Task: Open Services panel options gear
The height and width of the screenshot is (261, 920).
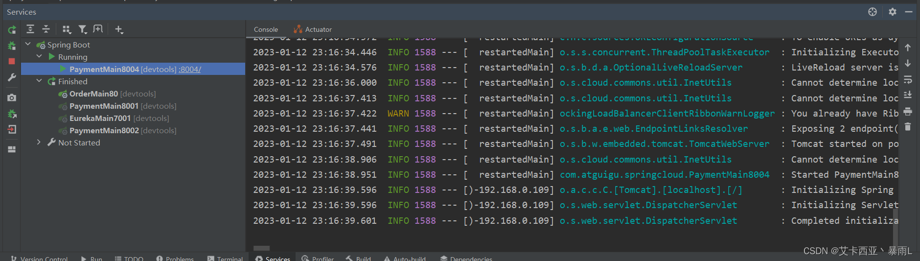Action: point(893,12)
